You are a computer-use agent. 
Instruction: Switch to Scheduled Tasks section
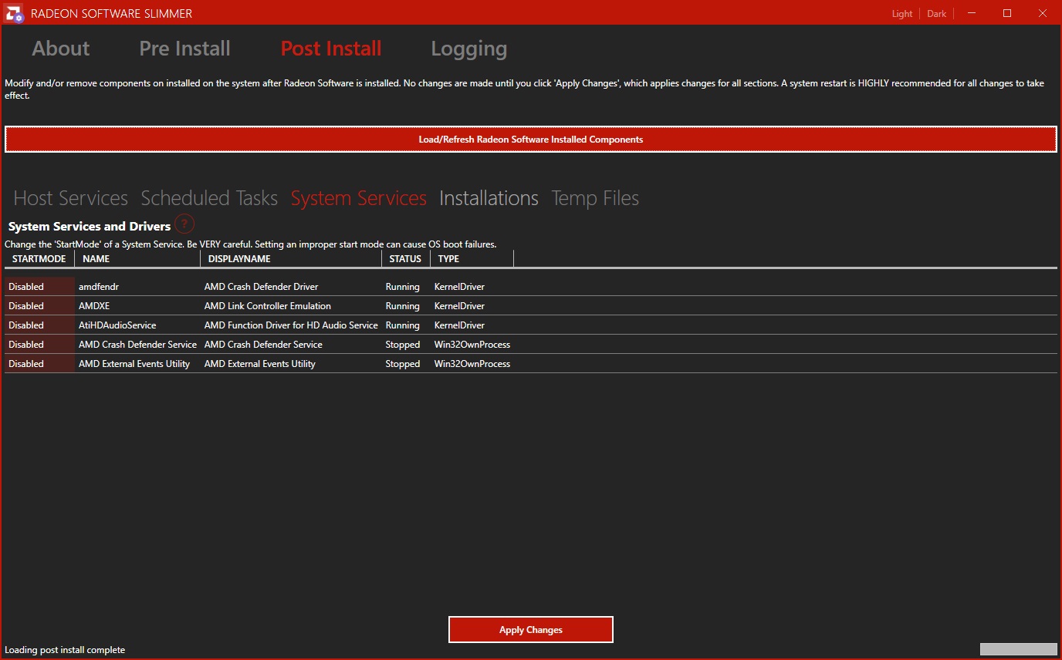(209, 198)
